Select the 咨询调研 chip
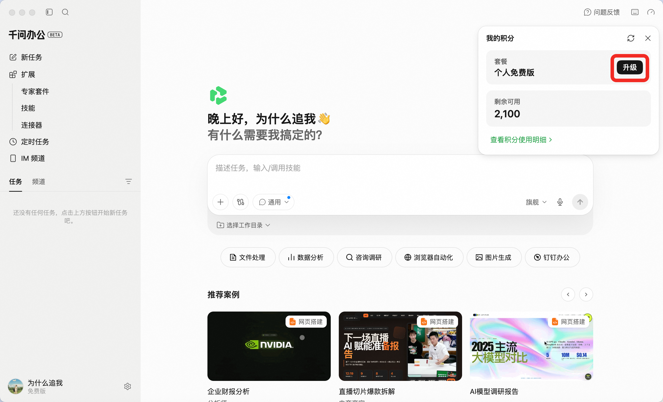 coord(364,258)
